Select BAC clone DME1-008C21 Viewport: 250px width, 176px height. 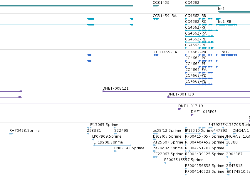115,88
